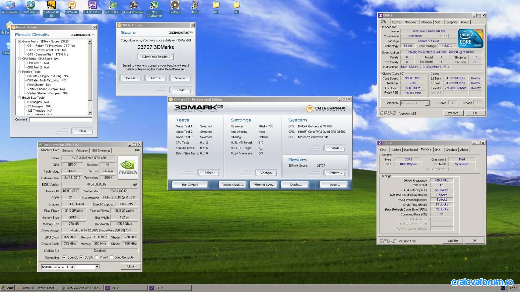This screenshot has width=520, height=292.
Task: Click the To Excel button in 3DMark Score
Action: (156, 78)
